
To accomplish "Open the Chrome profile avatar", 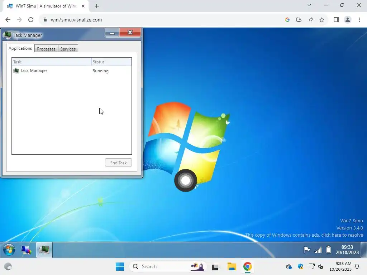I will 348,20.
